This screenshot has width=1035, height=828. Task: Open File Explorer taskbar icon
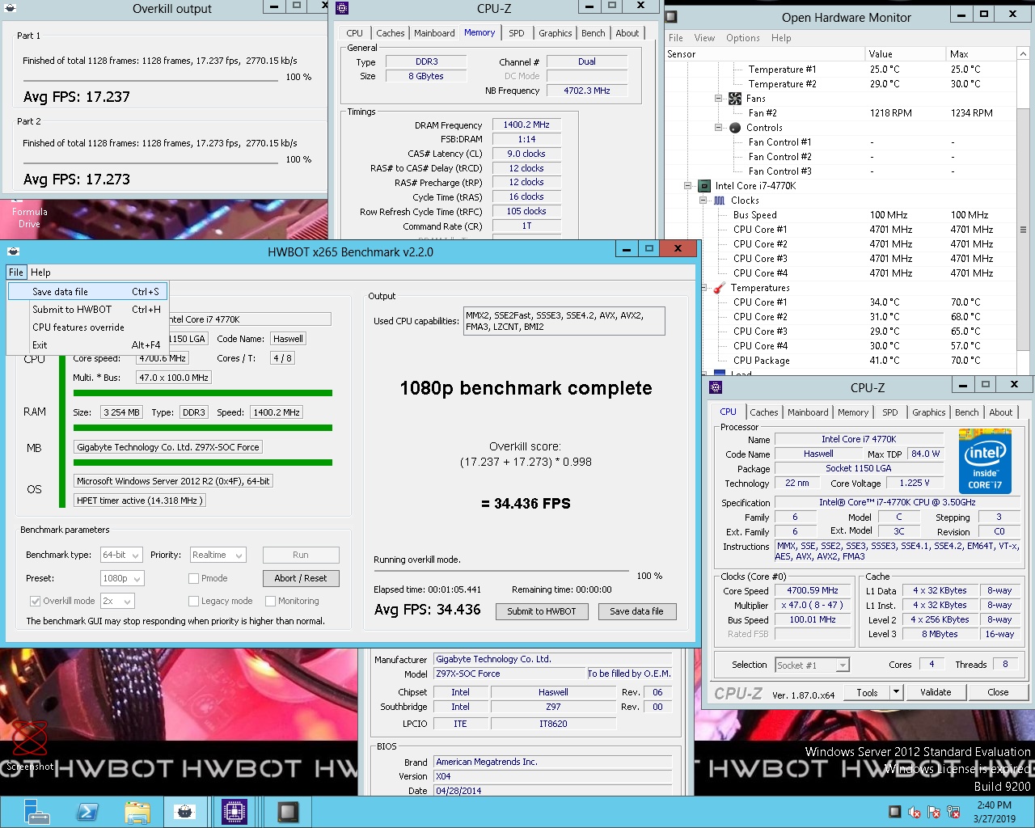tap(137, 812)
